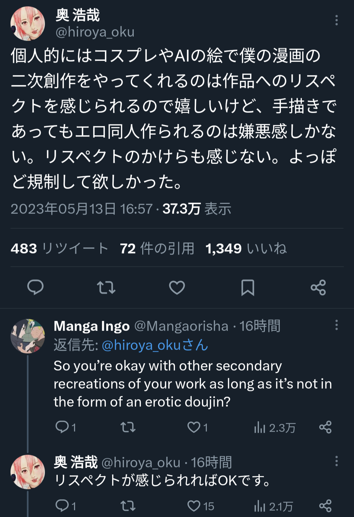View the 1,349 いいね likes list
The width and height of the screenshot is (354, 517).
(246, 248)
